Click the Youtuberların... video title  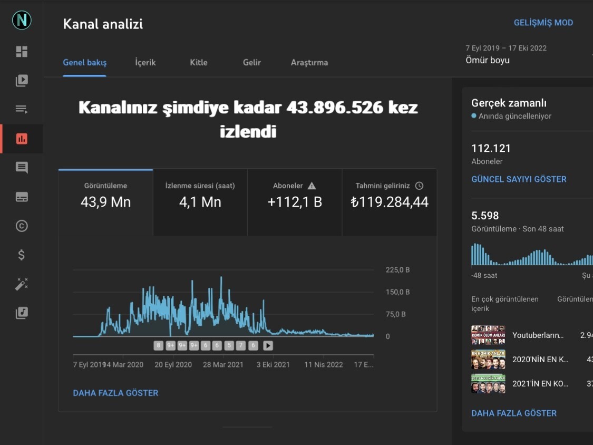point(538,335)
